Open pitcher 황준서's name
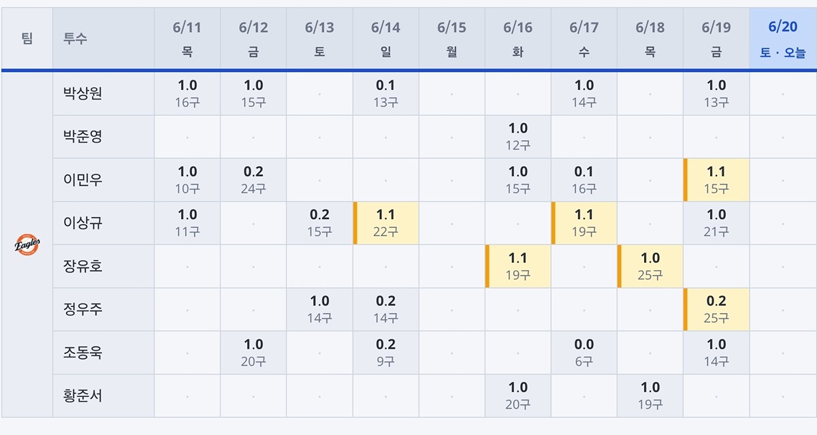Viewport: 817px width, 435px height. point(83,396)
